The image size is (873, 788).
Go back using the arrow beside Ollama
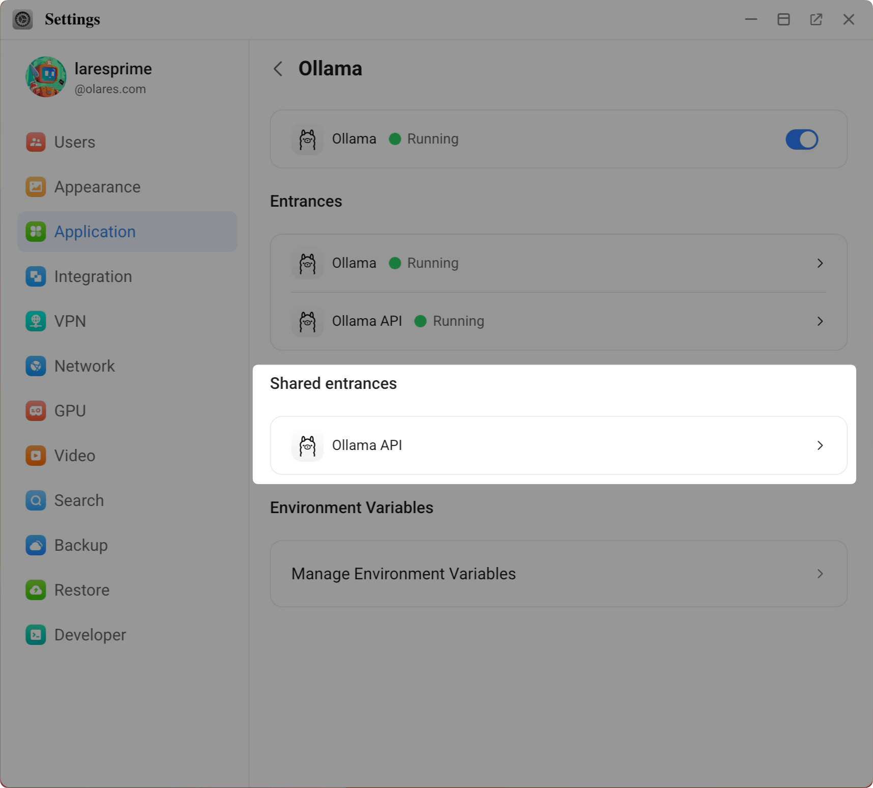tap(278, 69)
